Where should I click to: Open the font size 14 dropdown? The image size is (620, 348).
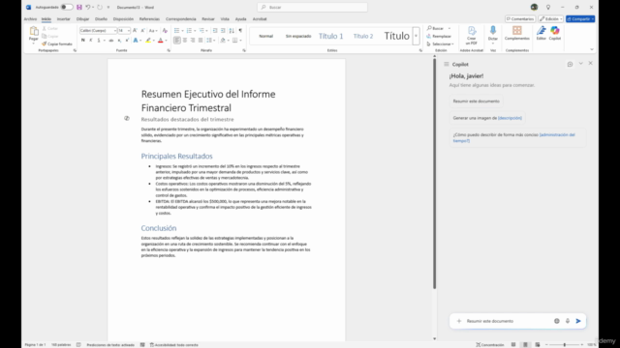[x=129, y=30]
